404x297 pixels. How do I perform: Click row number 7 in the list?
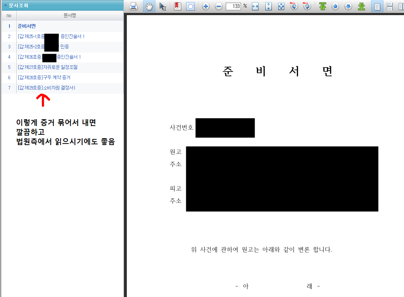point(9,88)
